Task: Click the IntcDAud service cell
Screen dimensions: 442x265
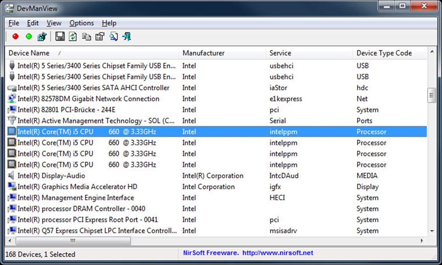Action: point(284,176)
